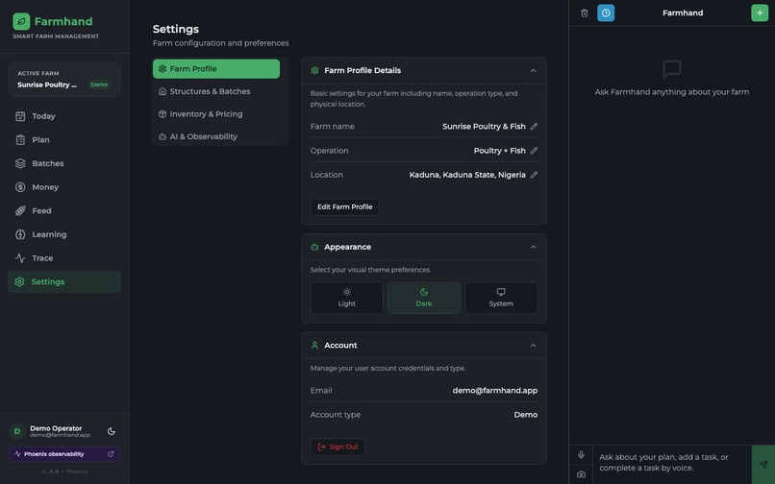
Task: Open chat history clock icon
Action: click(606, 12)
